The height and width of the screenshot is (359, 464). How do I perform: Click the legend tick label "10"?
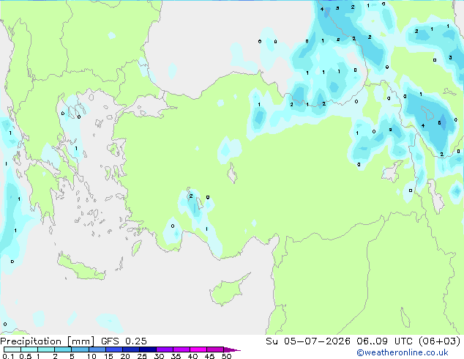tap(91, 356)
